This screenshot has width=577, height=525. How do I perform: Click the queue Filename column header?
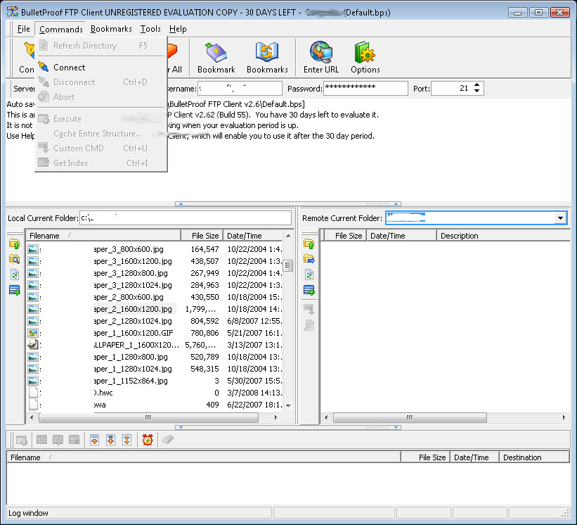(204, 457)
